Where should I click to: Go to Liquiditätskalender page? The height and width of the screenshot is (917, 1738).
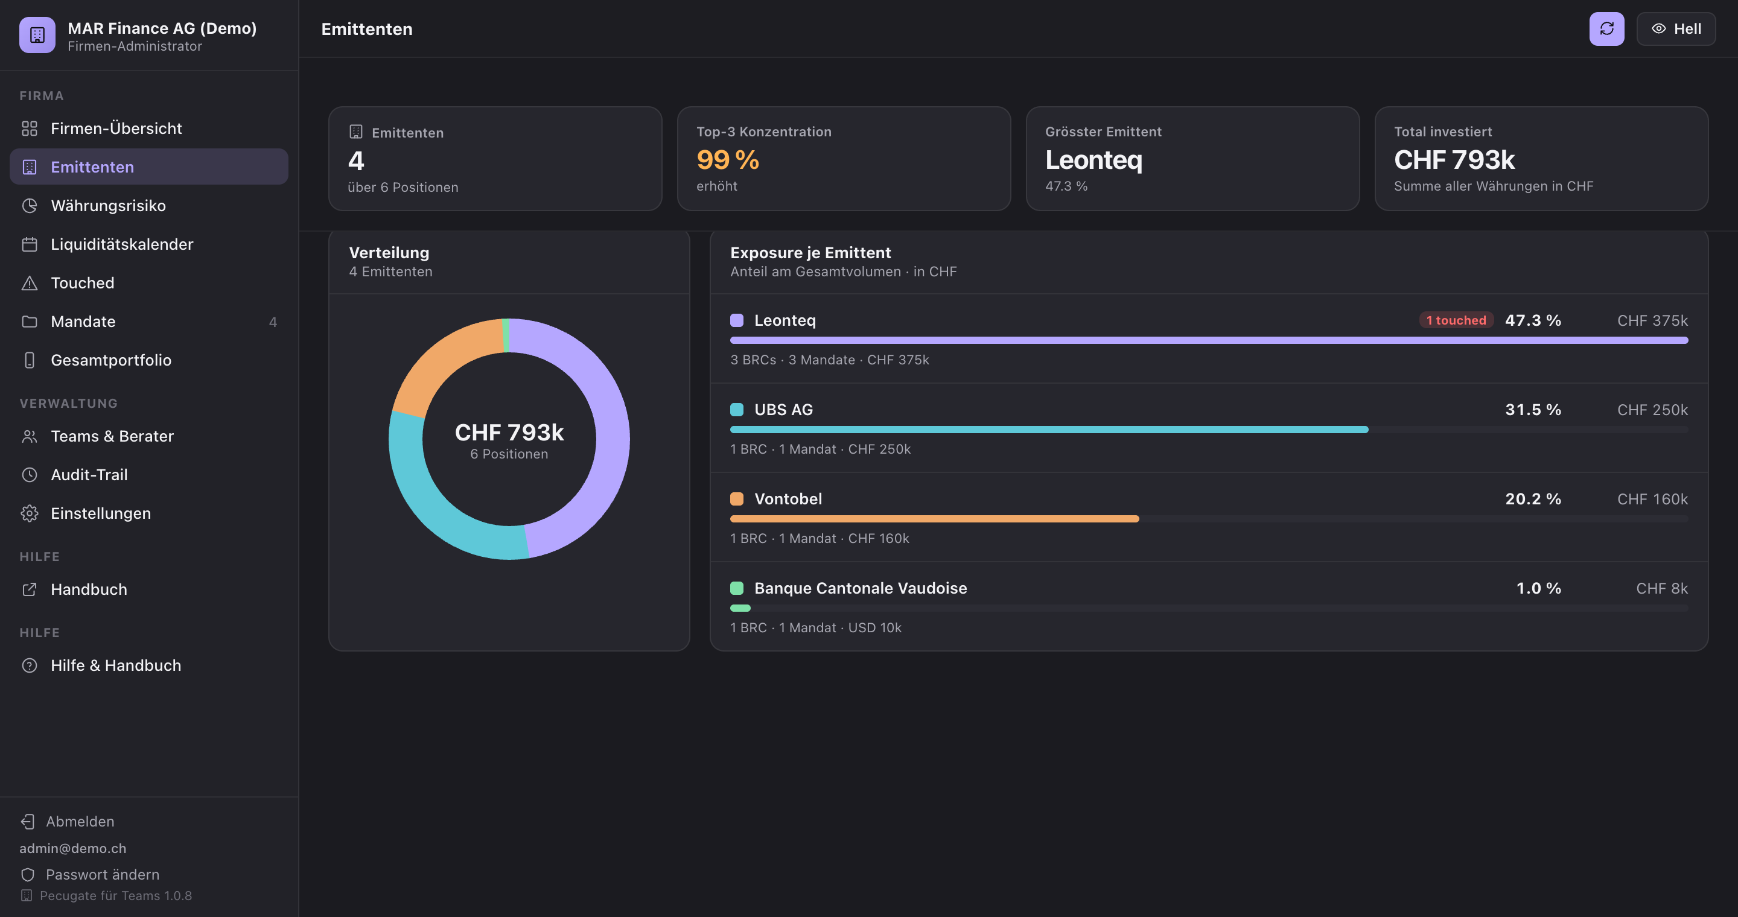[149, 244]
